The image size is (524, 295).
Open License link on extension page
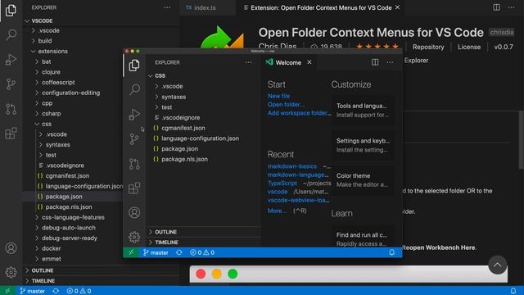coord(469,48)
